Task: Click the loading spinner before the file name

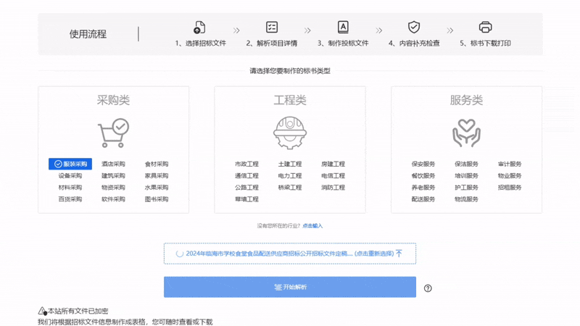Action: (x=179, y=254)
